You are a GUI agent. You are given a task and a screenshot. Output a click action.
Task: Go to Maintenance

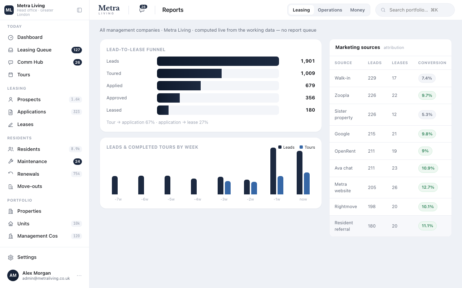[x=44, y=162]
